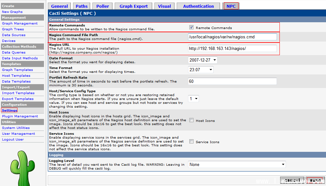The image size is (326, 186).
Task: Click the General Settings section heading
Action: coord(64,19)
